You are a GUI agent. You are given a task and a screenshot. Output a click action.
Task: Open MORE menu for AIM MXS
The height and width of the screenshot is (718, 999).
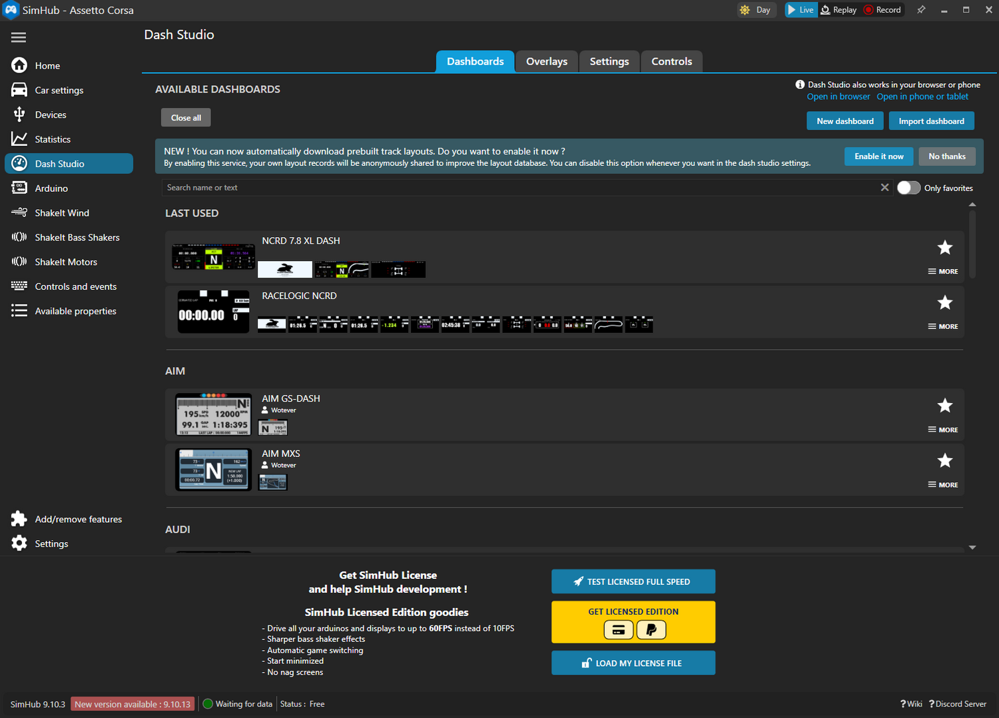[x=943, y=485]
